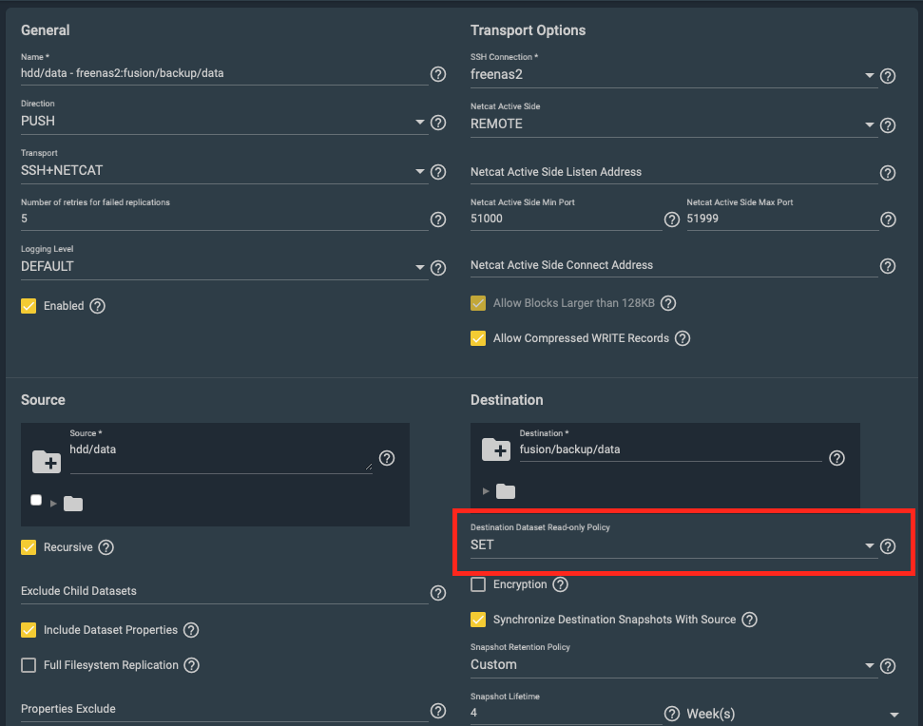This screenshot has height=726, width=923.
Task: Click the Destination folder-add icon
Action: [x=496, y=450]
